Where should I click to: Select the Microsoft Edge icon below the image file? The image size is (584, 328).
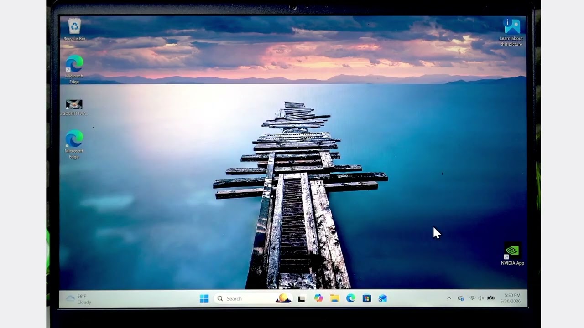click(x=74, y=144)
